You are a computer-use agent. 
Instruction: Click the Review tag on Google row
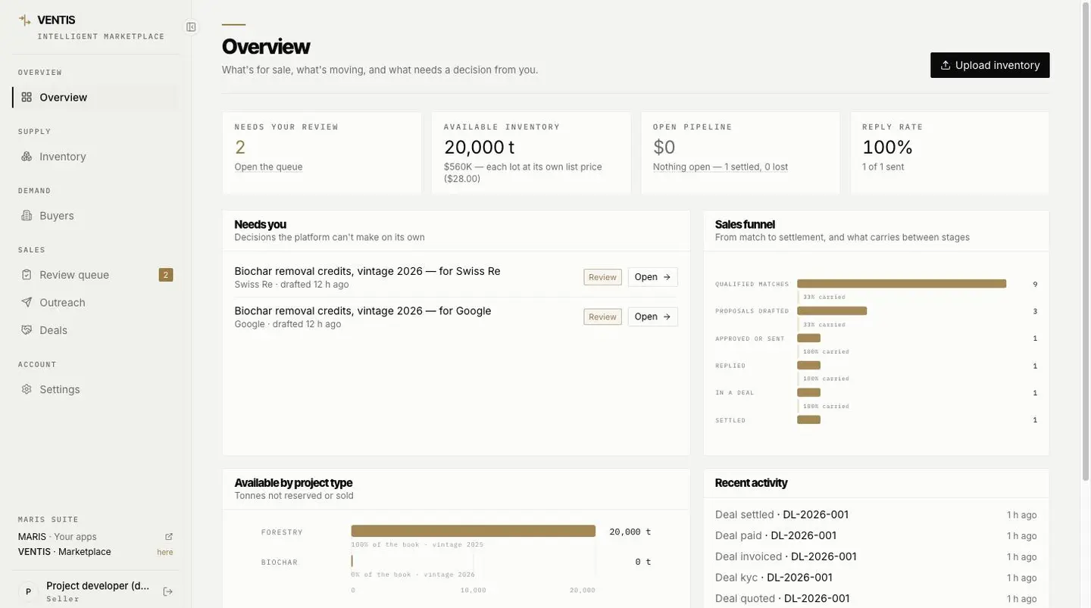click(602, 316)
